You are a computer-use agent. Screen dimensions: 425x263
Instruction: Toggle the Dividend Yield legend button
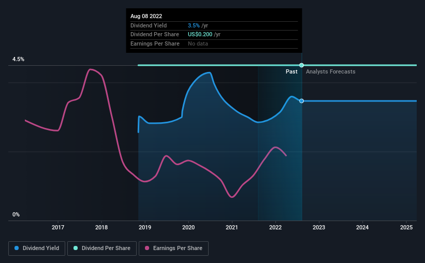(x=37, y=249)
